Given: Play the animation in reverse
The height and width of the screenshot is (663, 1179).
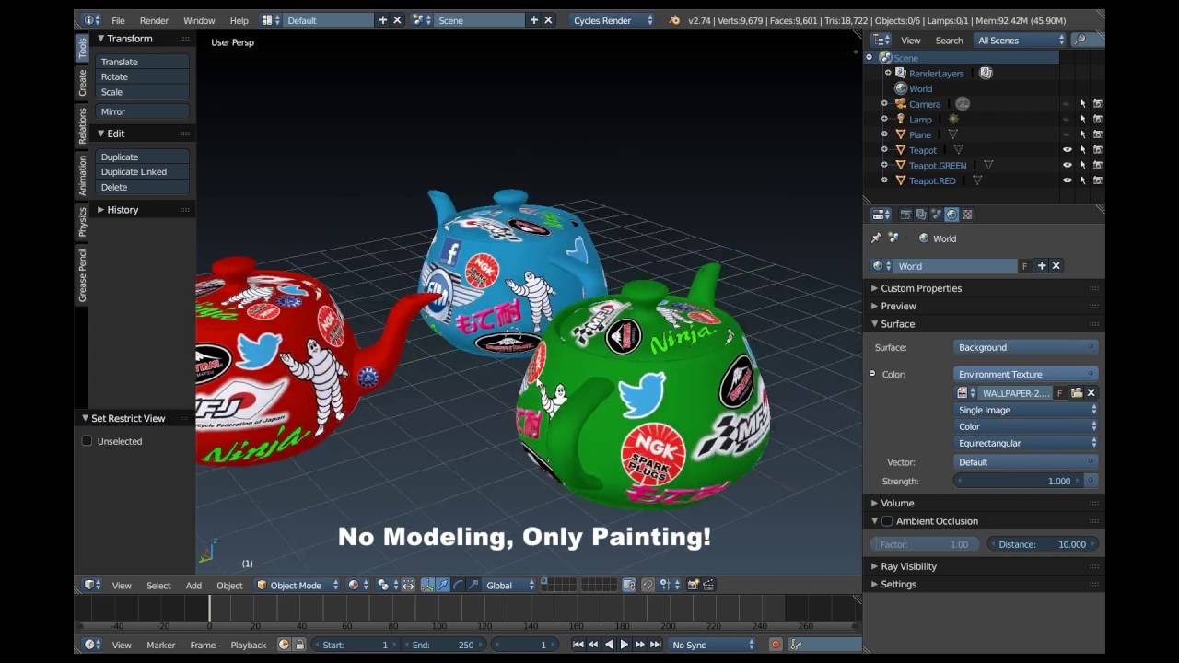Looking at the screenshot, I should [x=609, y=645].
